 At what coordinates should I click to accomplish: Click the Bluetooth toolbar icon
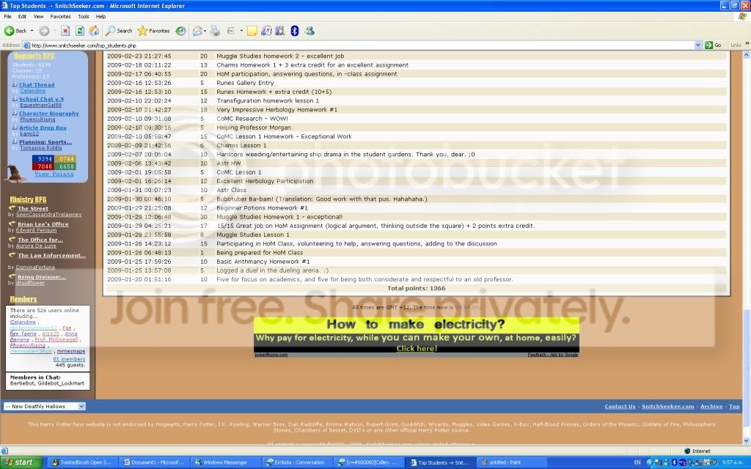[294, 31]
